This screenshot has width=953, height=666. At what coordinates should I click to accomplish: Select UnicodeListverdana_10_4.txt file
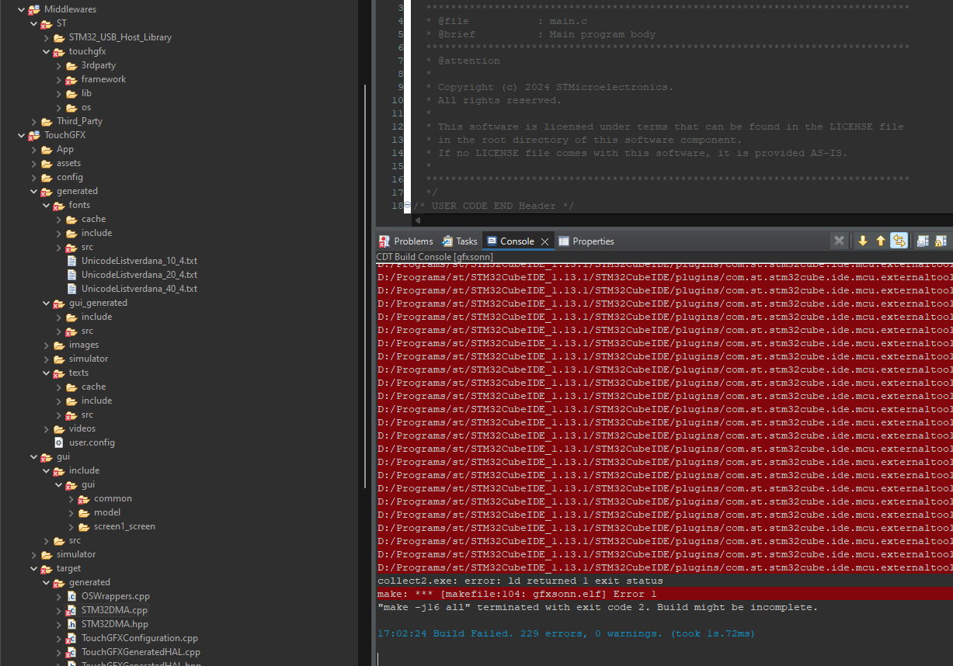[x=132, y=261]
